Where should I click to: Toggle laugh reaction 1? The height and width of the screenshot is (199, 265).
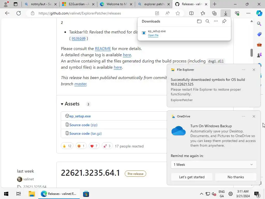[81, 146]
